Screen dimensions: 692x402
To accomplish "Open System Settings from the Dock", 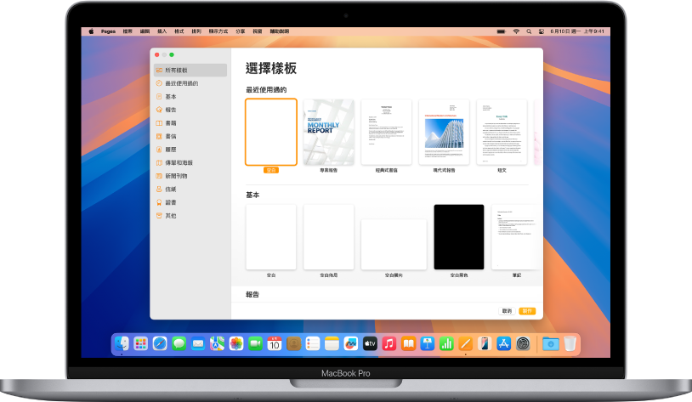I will (x=523, y=343).
